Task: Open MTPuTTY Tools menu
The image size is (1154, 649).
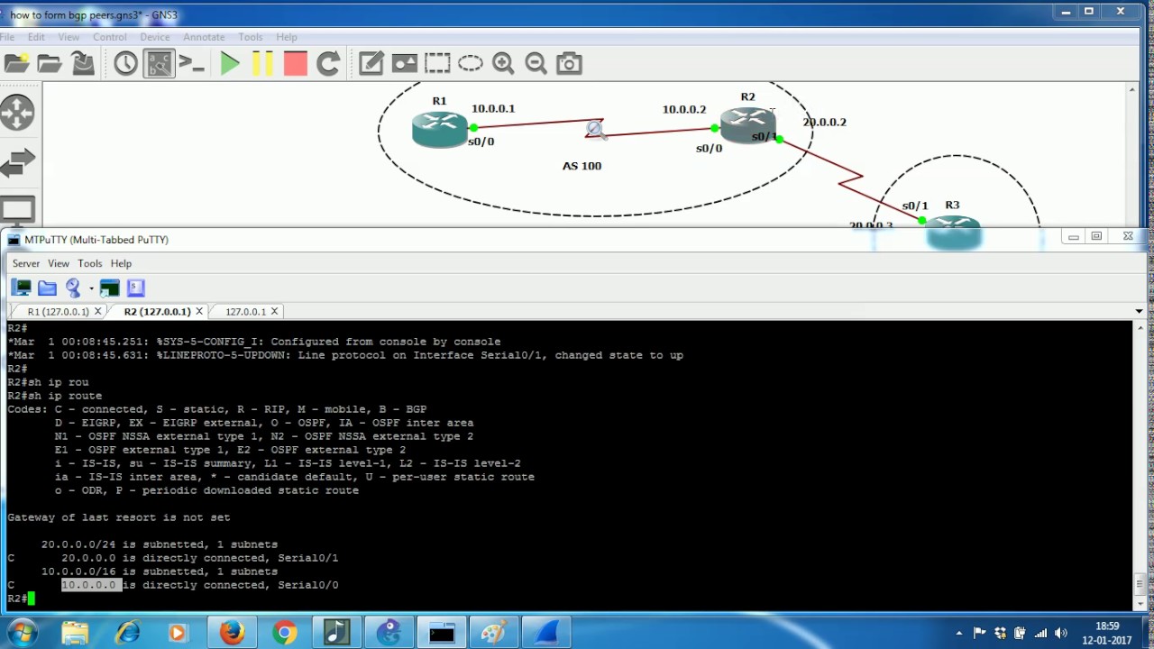Action: point(90,263)
